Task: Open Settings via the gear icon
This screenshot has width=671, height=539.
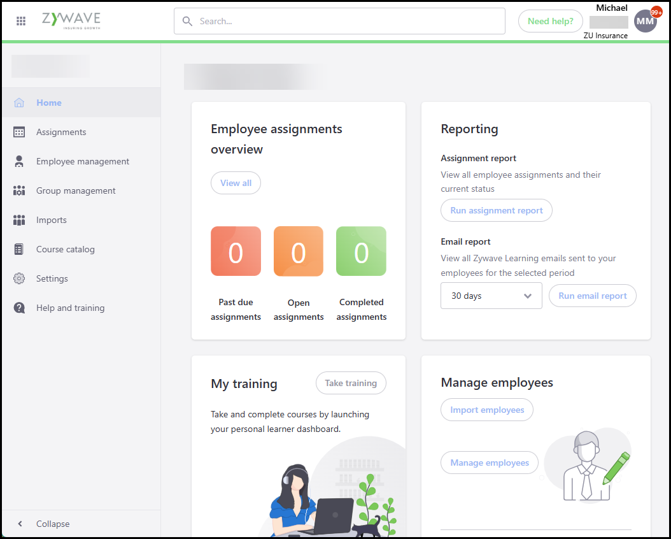Action: point(20,278)
